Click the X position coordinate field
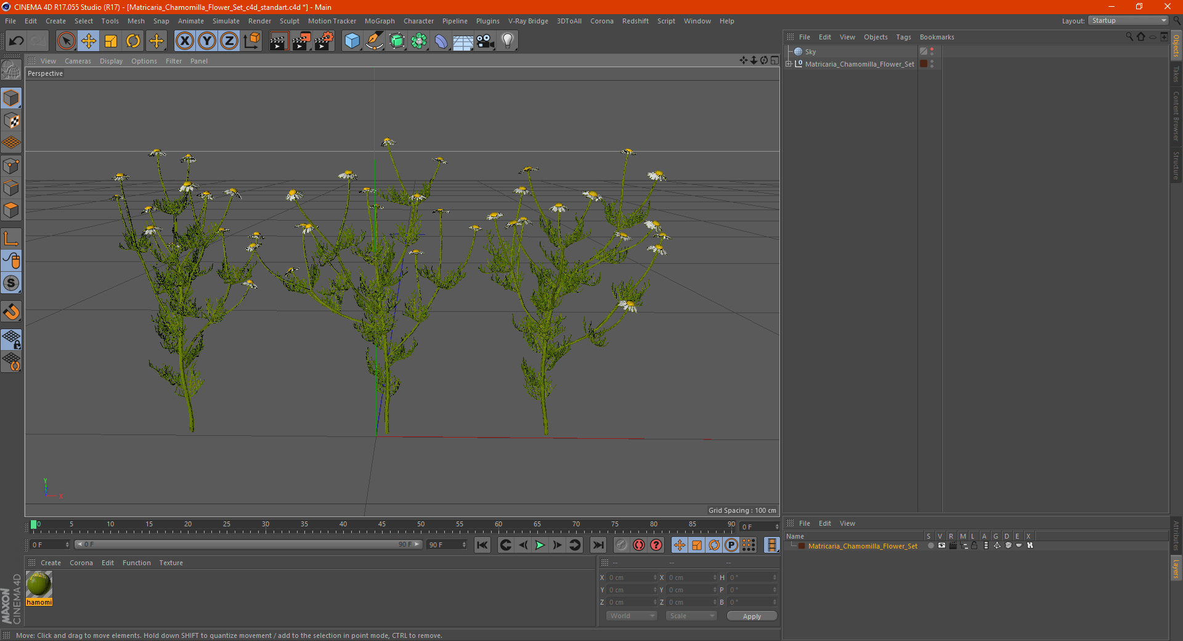1183x641 pixels. pyautogui.click(x=632, y=578)
